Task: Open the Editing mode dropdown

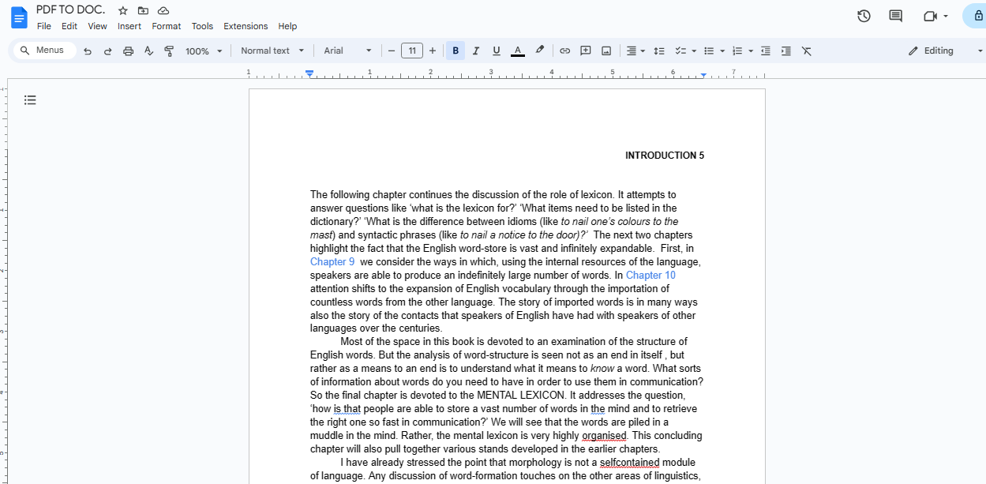Action: coord(944,51)
